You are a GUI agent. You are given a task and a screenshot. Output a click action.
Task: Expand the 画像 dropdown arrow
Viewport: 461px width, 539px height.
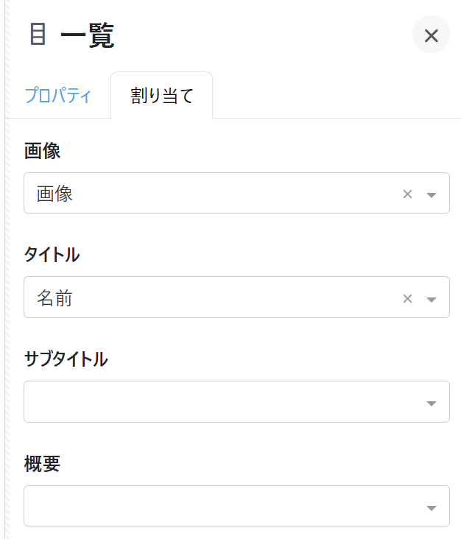pyautogui.click(x=432, y=194)
